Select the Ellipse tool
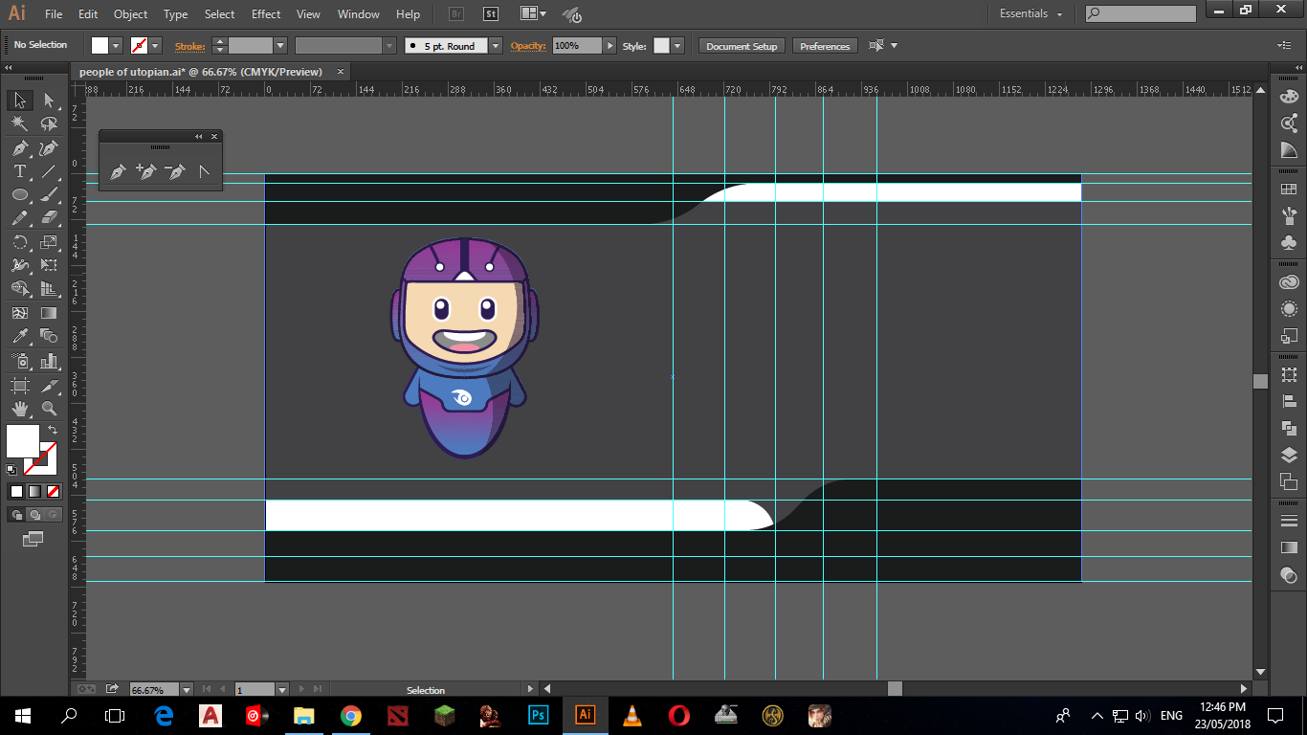1307x735 pixels. [x=19, y=195]
